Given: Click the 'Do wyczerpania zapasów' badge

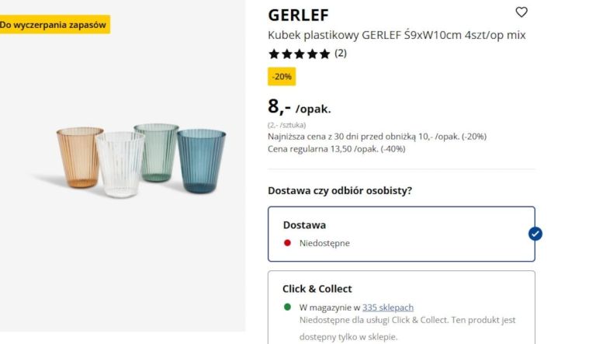Looking at the screenshot, I should pos(54,25).
